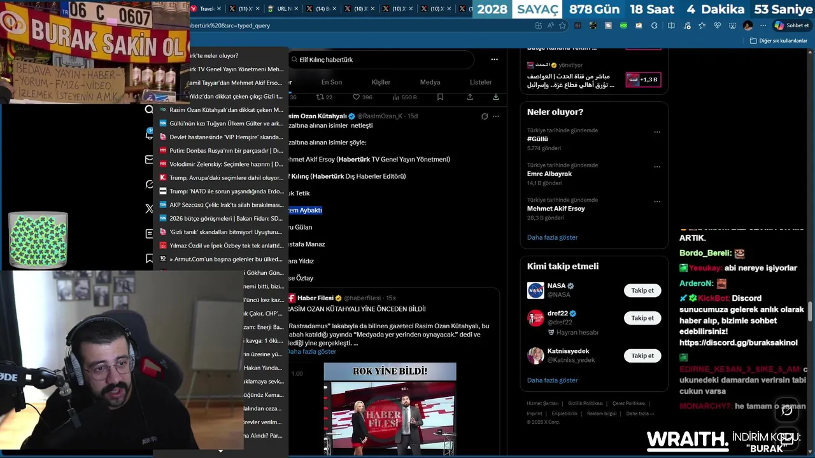Image resolution: width=815 pixels, height=458 pixels.
Task: Click the Sohbet et Copilot button
Action: 791,25
